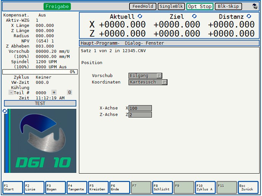The width and height of the screenshot is (262, 196).
Task: Click the Z Länge 000.000 value
Action: [x=45, y=31]
